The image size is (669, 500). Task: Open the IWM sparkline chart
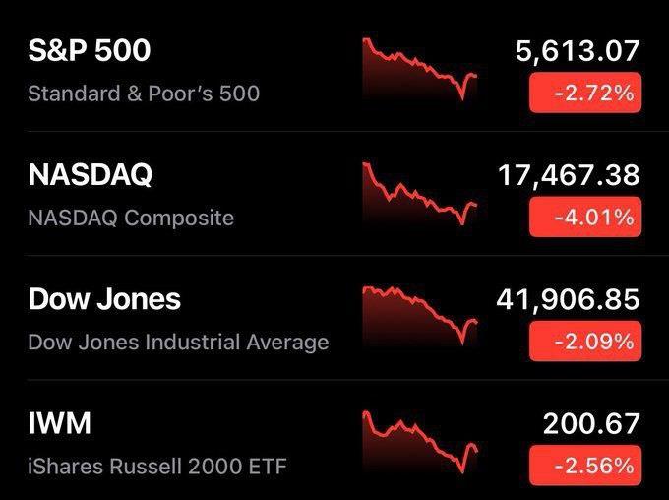[420, 442]
